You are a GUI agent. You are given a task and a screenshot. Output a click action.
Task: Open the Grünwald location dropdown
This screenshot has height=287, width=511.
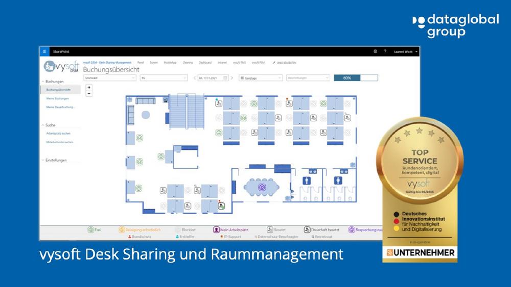(x=110, y=78)
